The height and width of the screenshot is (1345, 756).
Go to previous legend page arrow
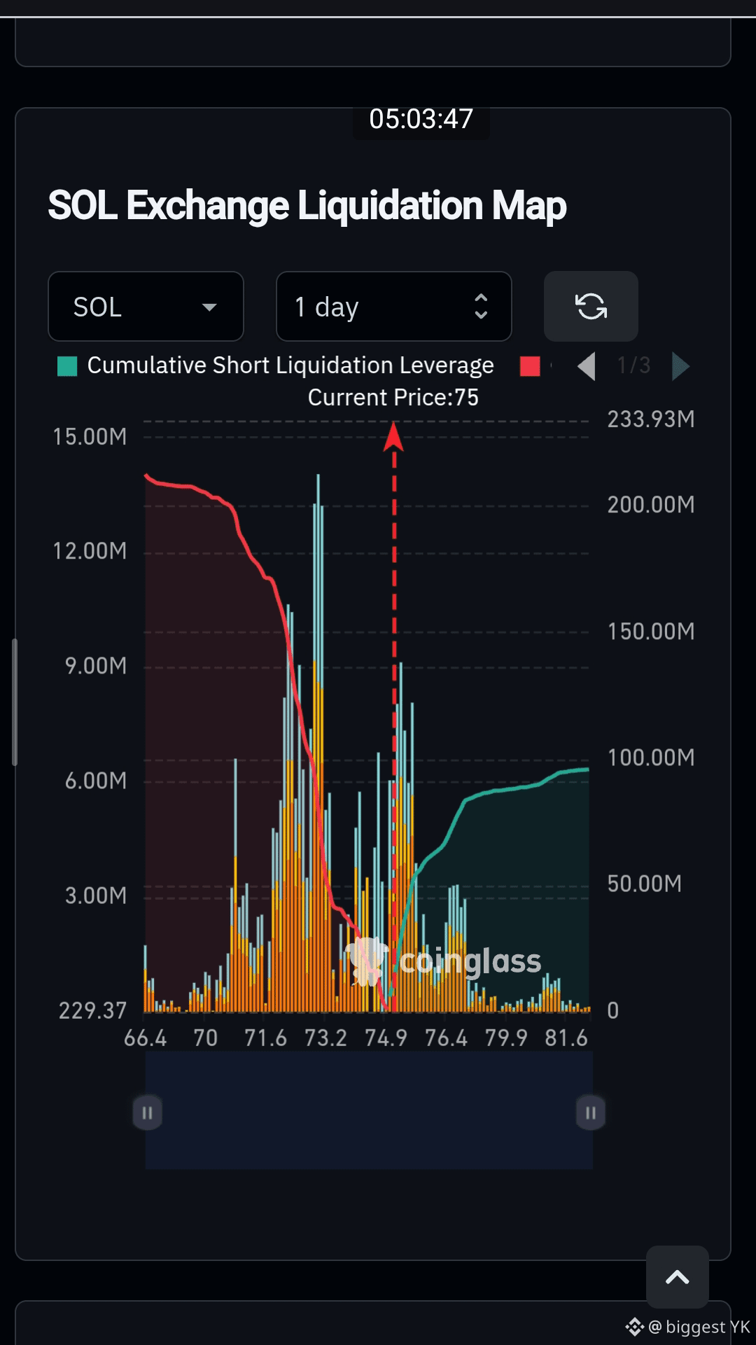pyautogui.click(x=587, y=366)
